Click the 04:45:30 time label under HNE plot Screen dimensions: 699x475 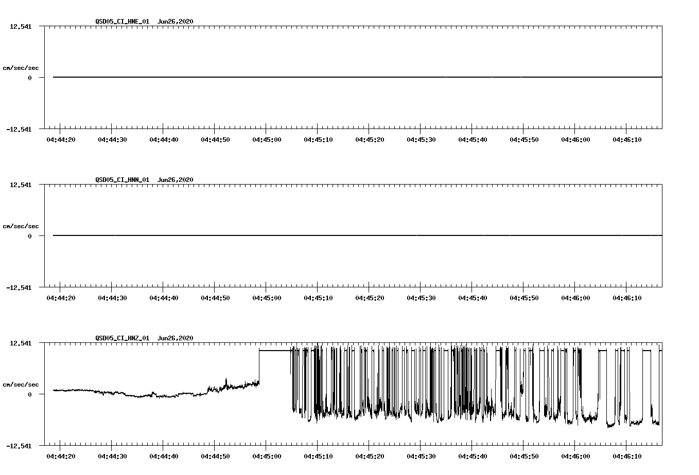[421, 140]
